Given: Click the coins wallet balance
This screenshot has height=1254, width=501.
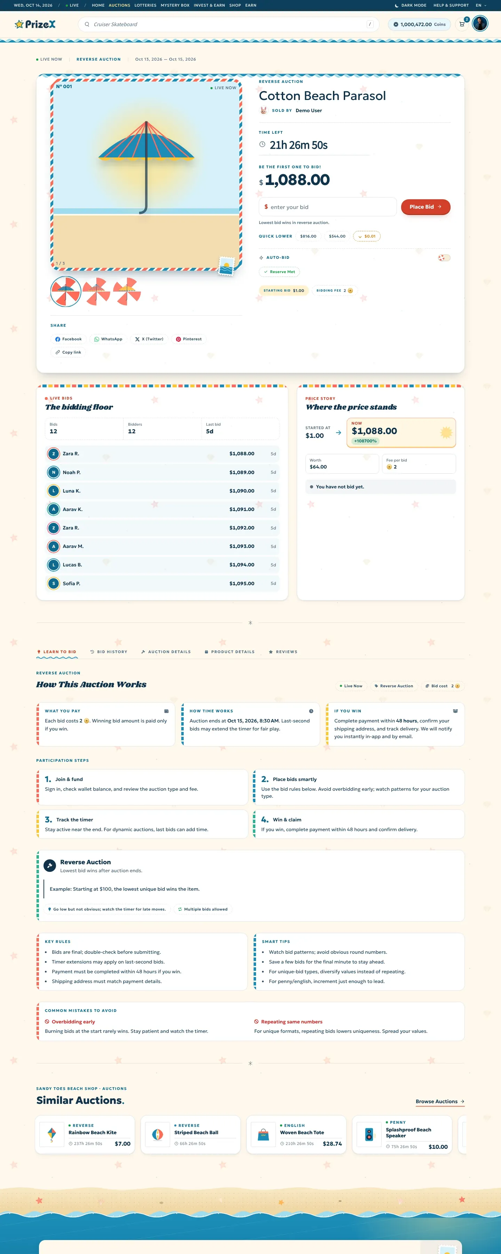Looking at the screenshot, I should [x=419, y=24].
